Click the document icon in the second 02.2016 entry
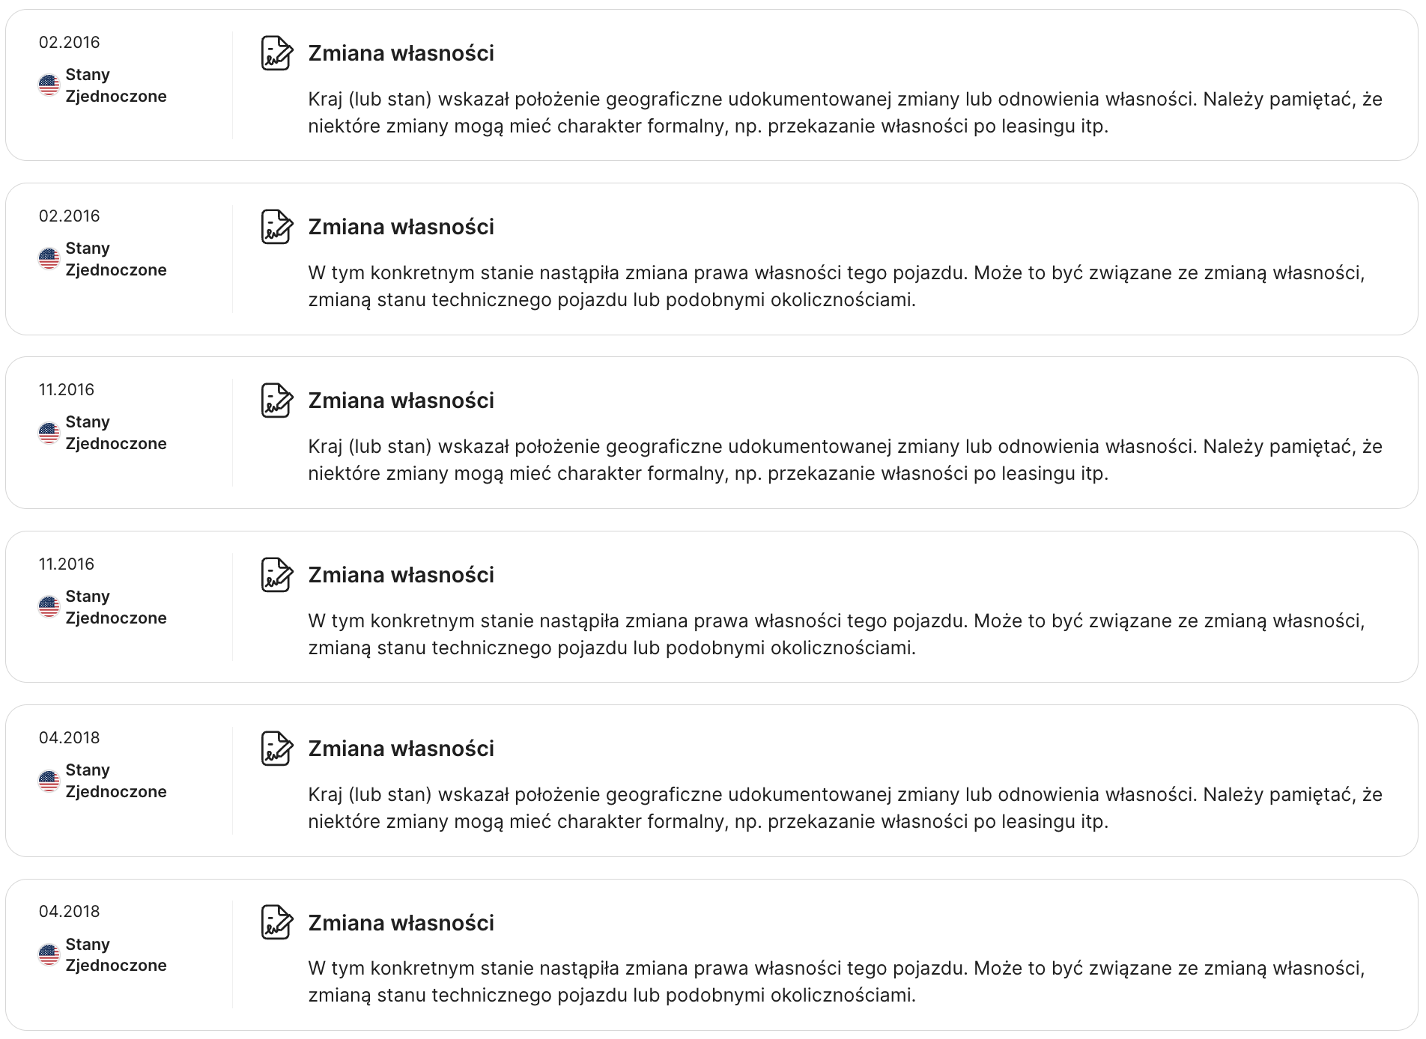 (276, 227)
